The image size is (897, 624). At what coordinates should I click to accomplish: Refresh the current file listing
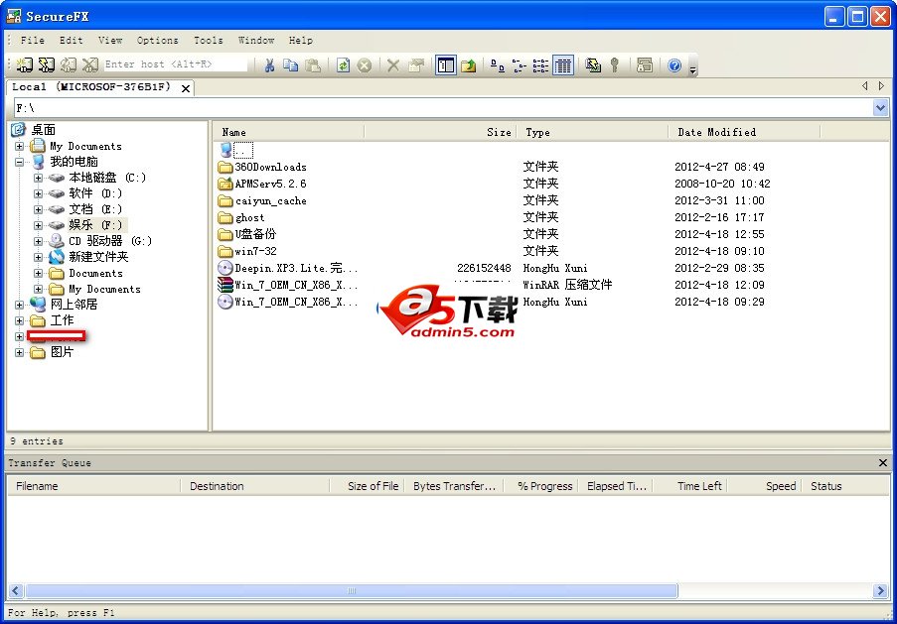click(x=342, y=64)
